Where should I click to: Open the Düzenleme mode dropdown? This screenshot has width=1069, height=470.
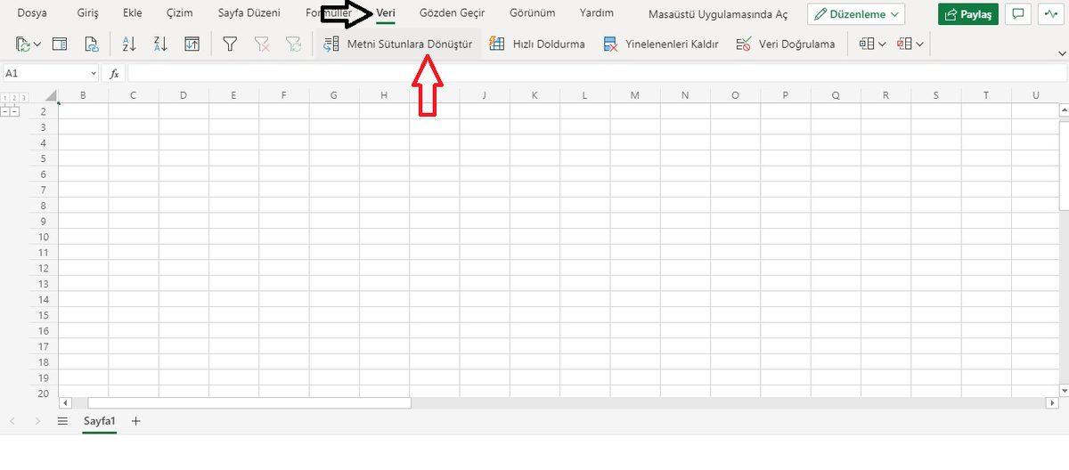[x=856, y=14]
